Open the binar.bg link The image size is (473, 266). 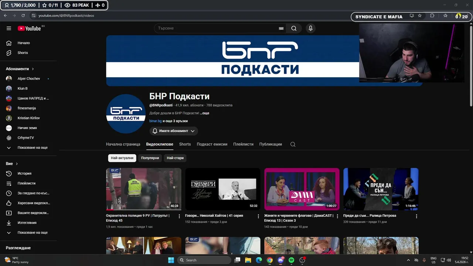(x=155, y=121)
